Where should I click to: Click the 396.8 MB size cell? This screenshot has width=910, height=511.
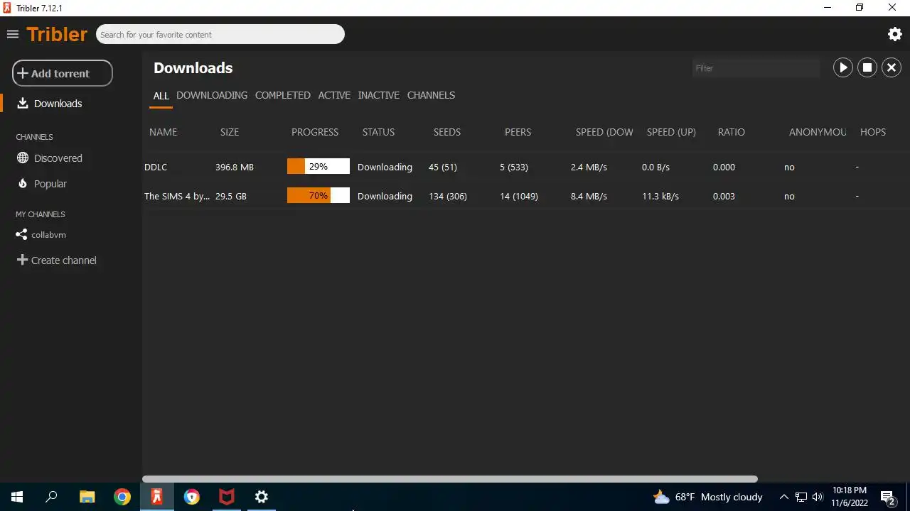[x=235, y=167]
